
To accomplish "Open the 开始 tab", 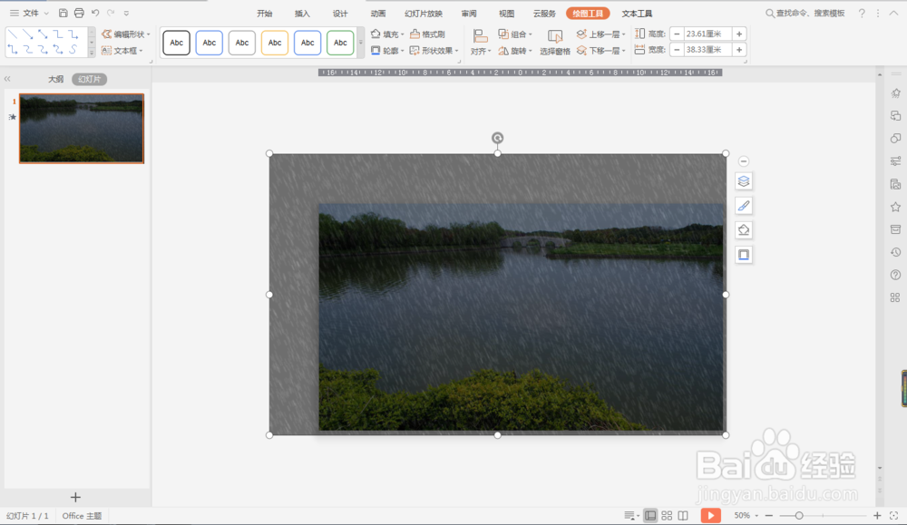I will point(264,14).
